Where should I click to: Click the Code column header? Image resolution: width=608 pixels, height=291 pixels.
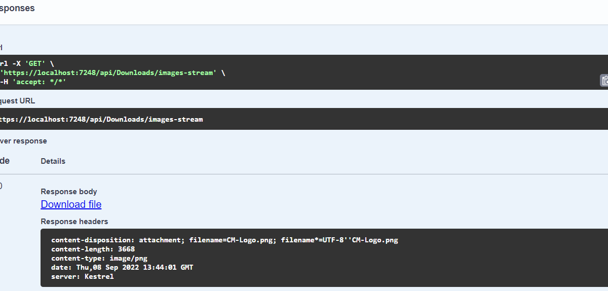tap(5, 161)
